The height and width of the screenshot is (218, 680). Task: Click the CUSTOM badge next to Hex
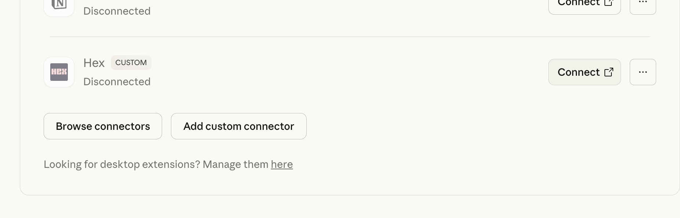131,63
